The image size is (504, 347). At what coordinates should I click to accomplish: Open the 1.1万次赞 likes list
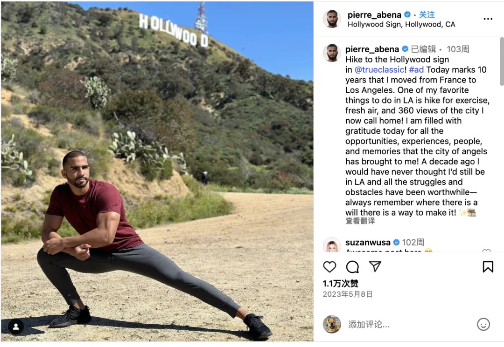pyautogui.click(x=340, y=284)
